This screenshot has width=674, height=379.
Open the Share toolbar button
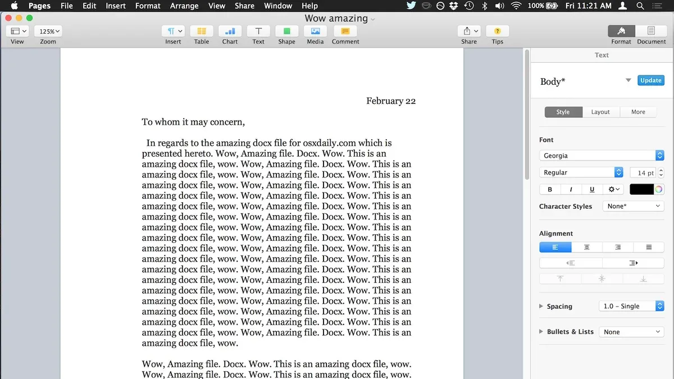tap(469, 31)
